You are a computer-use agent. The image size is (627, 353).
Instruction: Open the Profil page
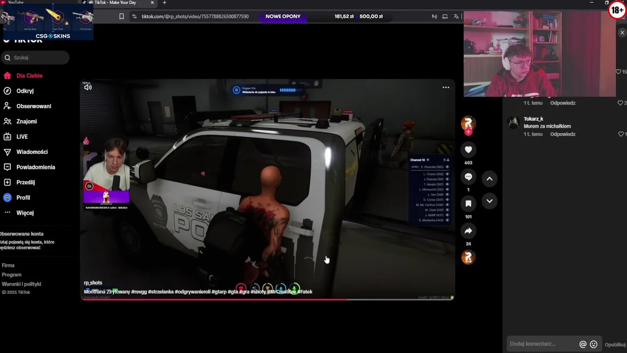[x=23, y=198]
